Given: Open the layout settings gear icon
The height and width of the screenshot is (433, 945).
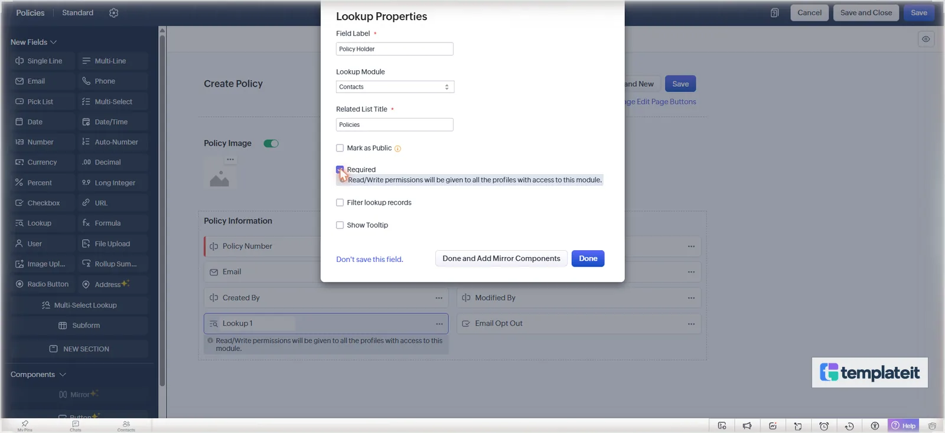Looking at the screenshot, I should 114,13.
